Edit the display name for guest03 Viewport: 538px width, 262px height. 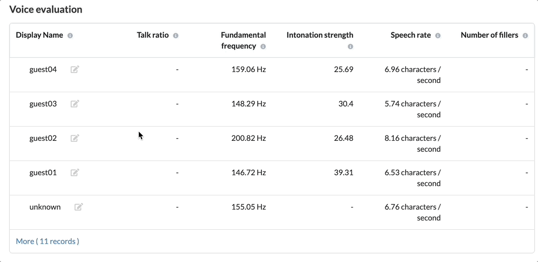(x=75, y=104)
